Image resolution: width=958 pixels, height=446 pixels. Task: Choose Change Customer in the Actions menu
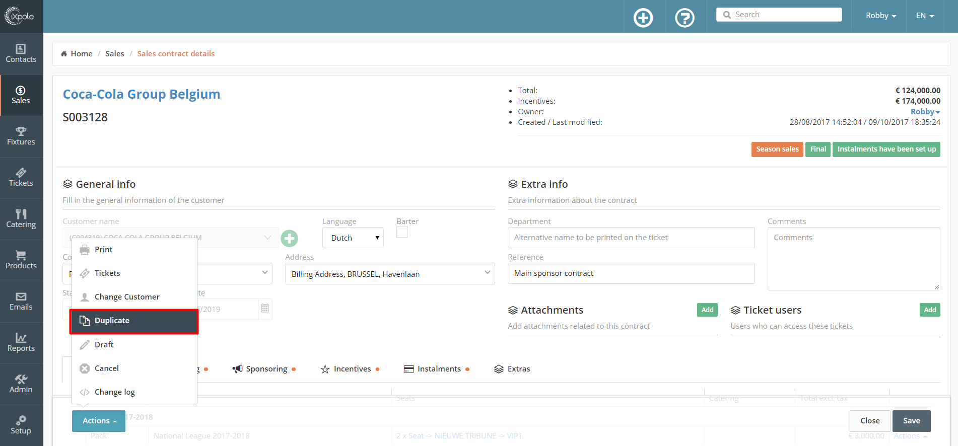(134, 297)
